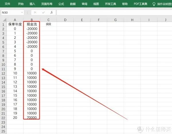Click policy year cell showing 20
This screenshot has width=172, height=134.
pyautogui.click(x=15, y=118)
